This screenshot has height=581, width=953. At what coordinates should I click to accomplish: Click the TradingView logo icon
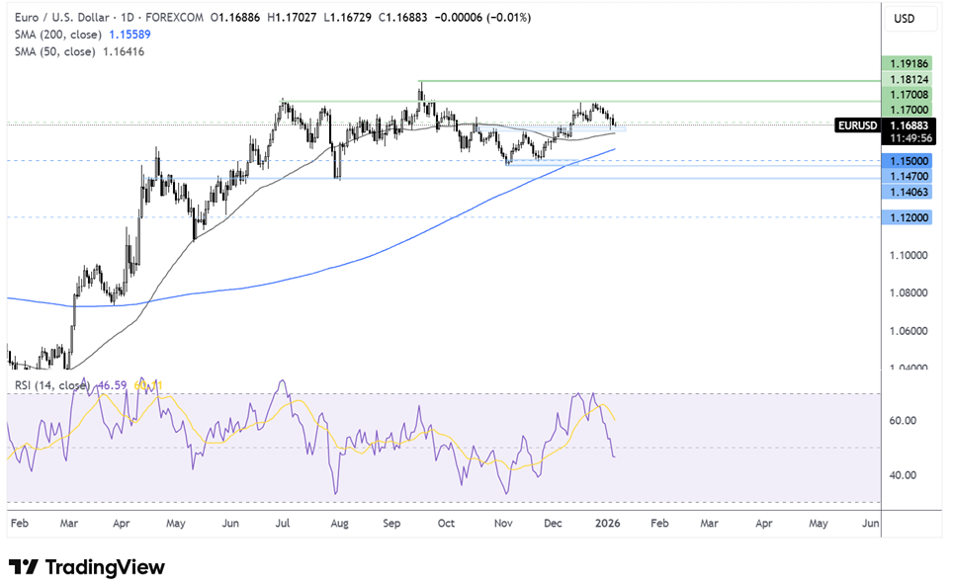tap(24, 567)
